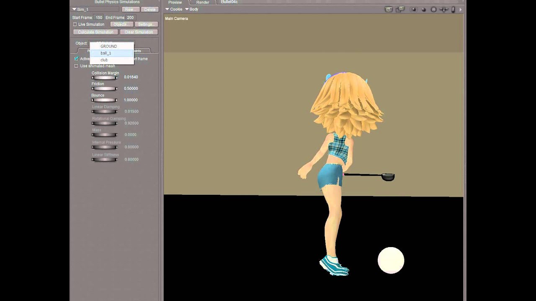This screenshot has width=536, height=301.
Task: Click the Bounce value 1.00000
Action: (131, 100)
